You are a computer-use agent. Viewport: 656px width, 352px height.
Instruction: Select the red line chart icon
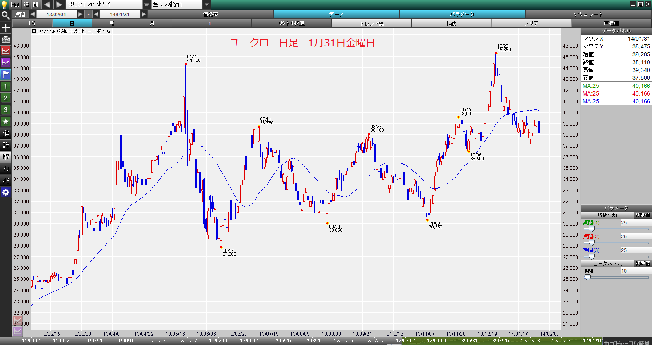pos(6,51)
